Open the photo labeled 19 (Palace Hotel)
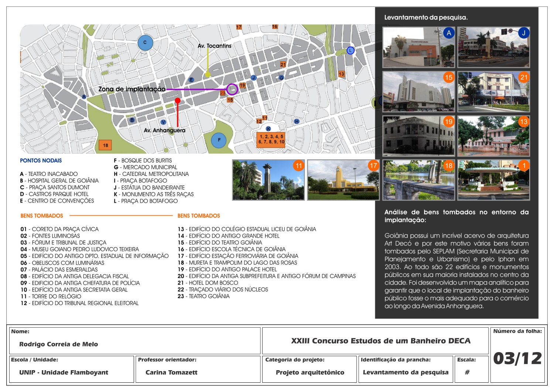The height and width of the screenshot is (392, 554). tap(419, 136)
